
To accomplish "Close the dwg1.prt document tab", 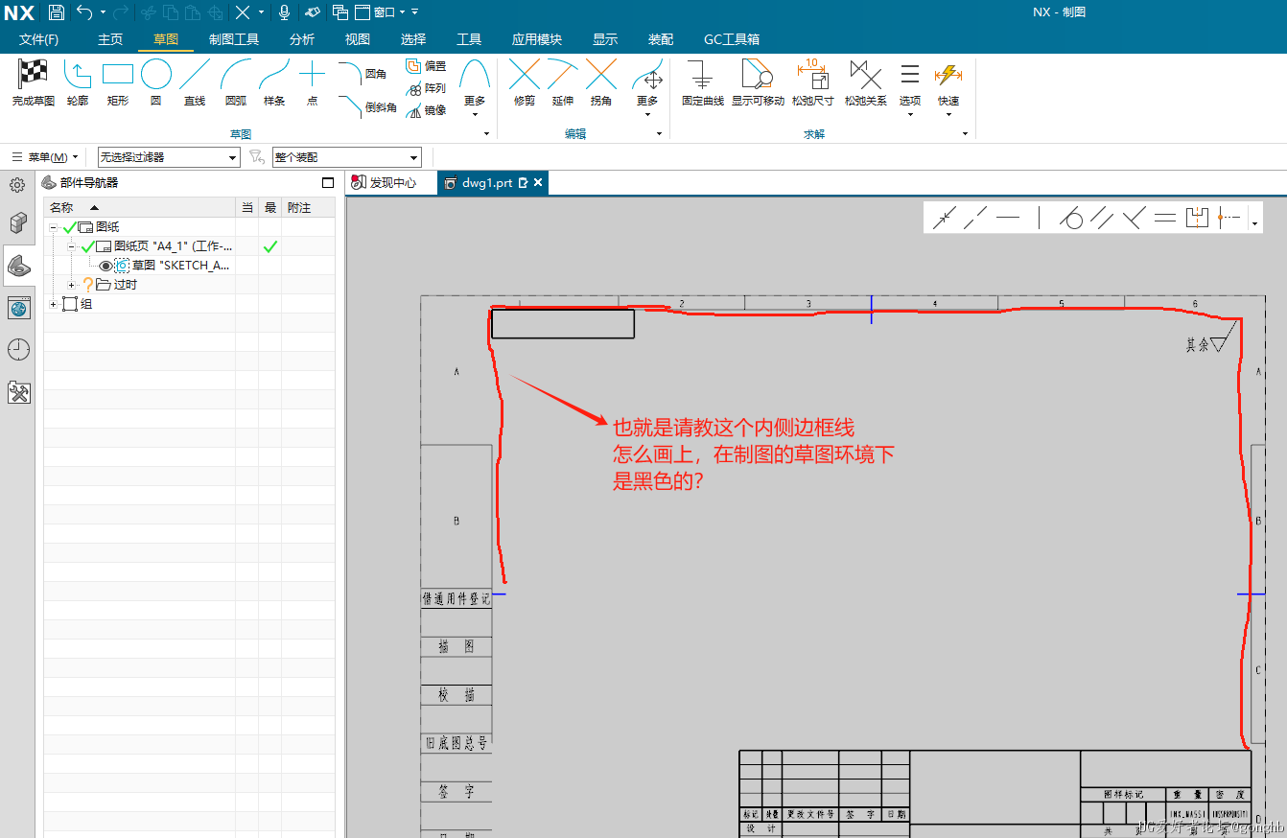I will (x=538, y=182).
